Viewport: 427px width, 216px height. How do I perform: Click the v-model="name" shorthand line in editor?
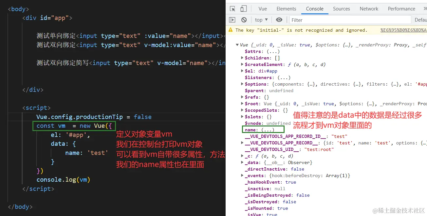[x=131, y=63]
